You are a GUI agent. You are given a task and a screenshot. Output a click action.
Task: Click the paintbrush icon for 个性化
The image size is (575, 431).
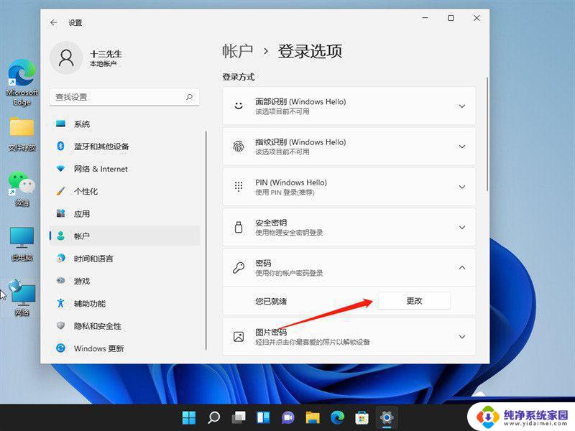point(61,191)
